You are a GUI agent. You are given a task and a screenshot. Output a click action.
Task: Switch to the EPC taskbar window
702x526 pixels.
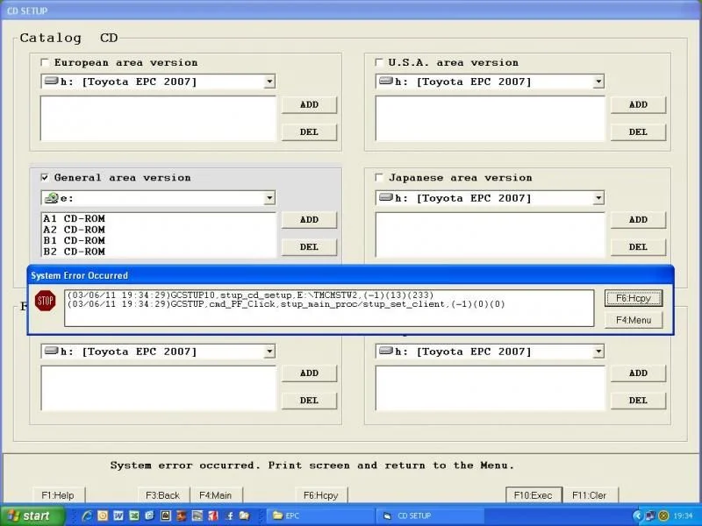click(x=319, y=515)
